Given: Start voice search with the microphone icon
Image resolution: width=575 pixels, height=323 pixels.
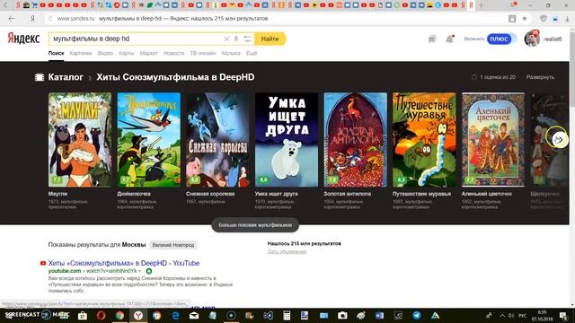Looking at the screenshot, I should tap(236, 39).
